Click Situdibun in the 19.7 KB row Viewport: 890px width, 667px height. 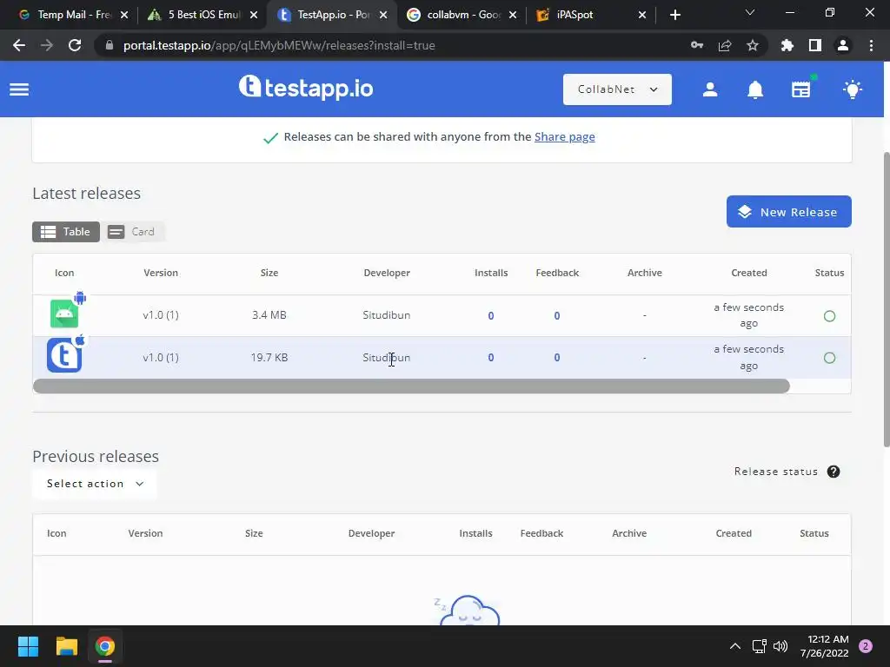(387, 357)
